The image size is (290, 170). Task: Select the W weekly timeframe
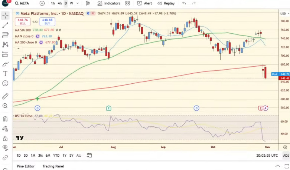point(72,3)
